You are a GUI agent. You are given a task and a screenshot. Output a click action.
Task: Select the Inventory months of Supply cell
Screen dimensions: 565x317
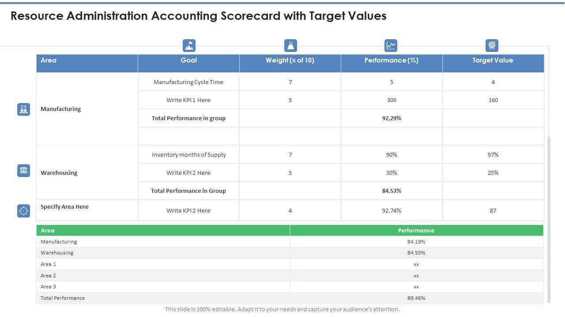[188, 155]
